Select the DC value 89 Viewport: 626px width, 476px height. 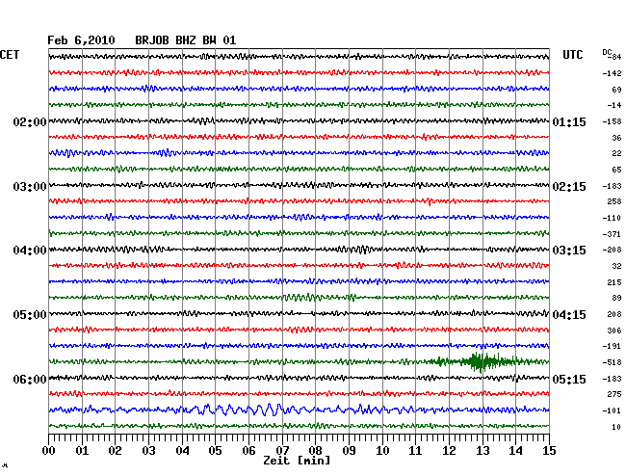click(616, 298)
